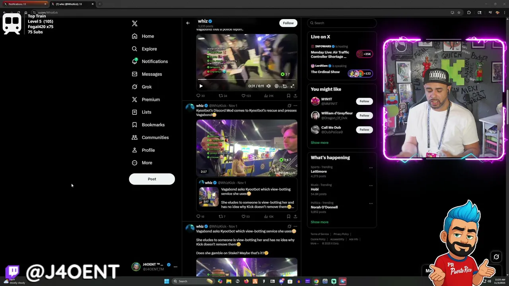The image size is (509, 286).
Task: Bookmark the post with 53 likes
Action: [x=288, y=216]
